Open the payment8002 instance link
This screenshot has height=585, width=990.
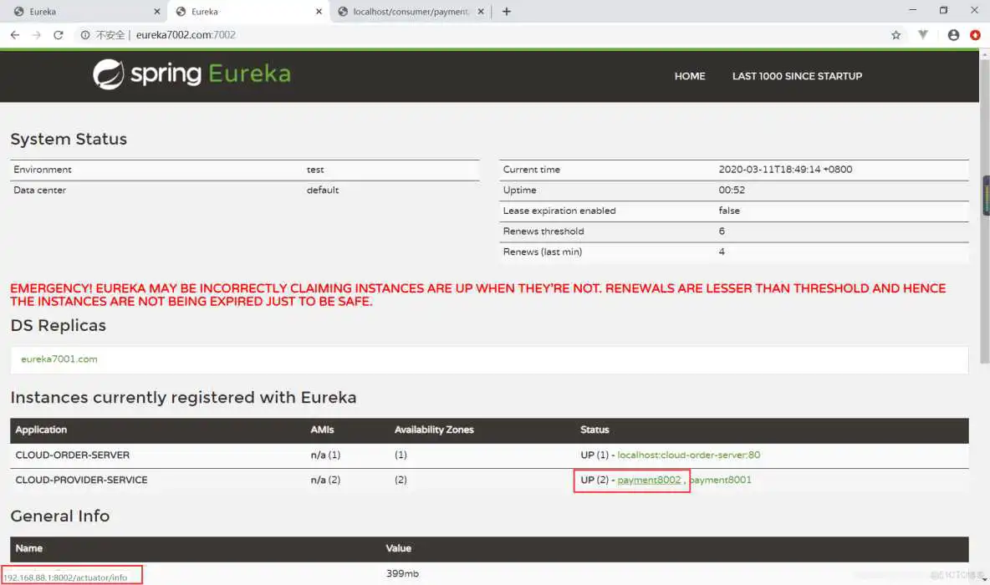point(649,481)
